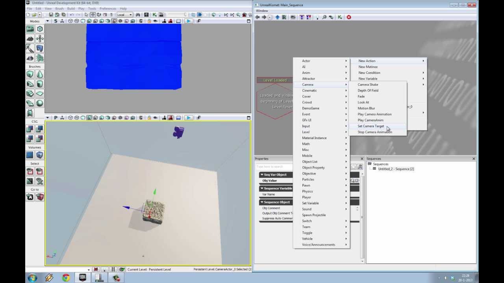504x283 pixels.
Task: Maximize the bottom viewport
Action: 248,118
